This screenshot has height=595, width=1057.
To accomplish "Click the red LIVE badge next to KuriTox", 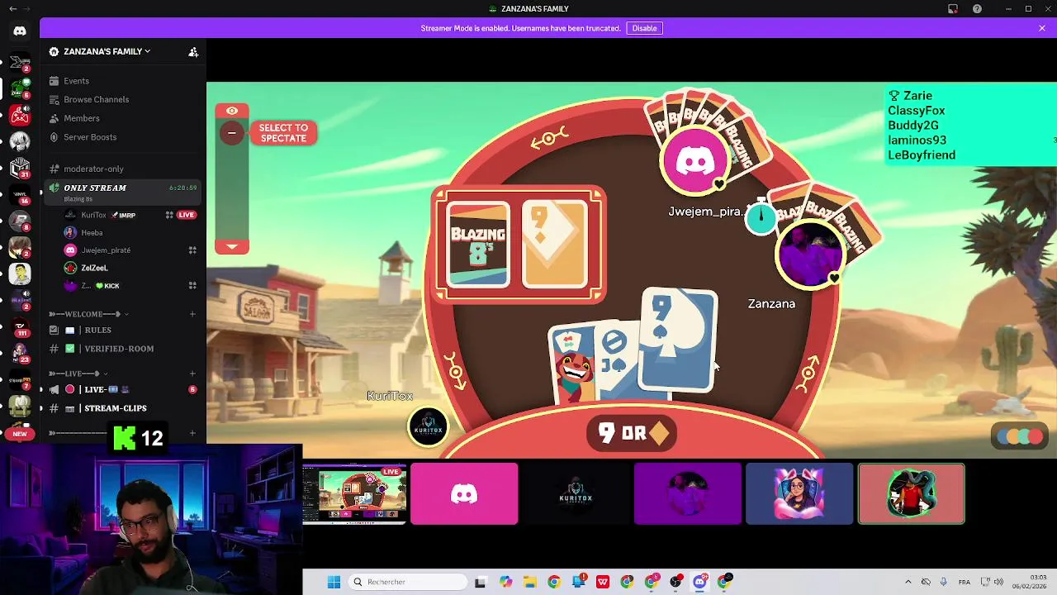I will pos(187,215).
